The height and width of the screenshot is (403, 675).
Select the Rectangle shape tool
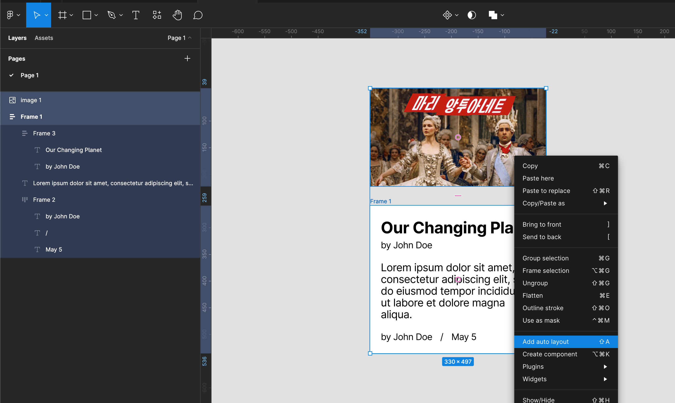[87, 15]
